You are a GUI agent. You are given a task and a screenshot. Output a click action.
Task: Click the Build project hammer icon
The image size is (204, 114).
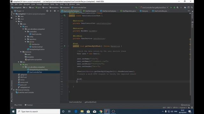coord(136,8)
